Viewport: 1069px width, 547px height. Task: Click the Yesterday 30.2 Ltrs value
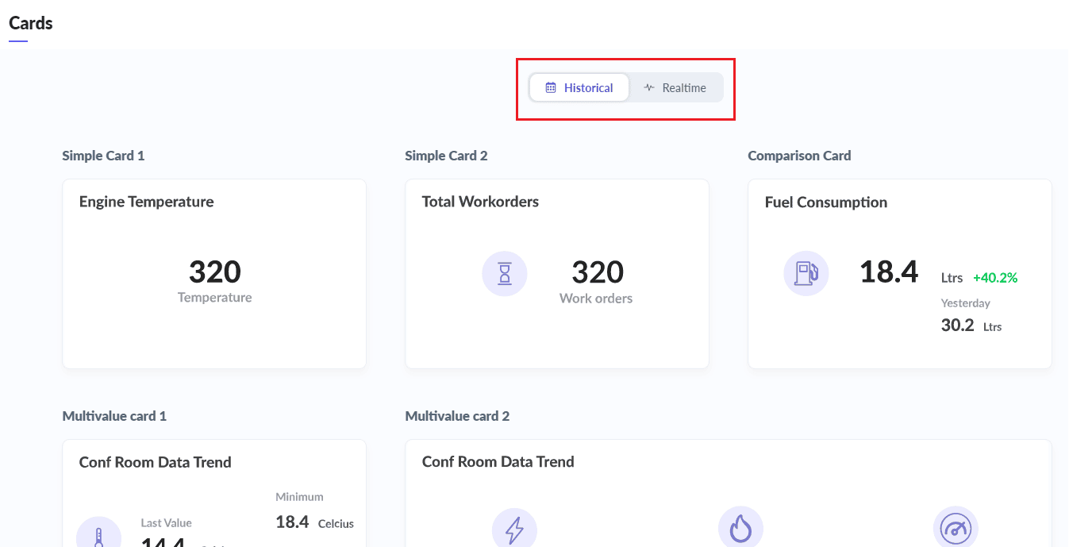957,325
